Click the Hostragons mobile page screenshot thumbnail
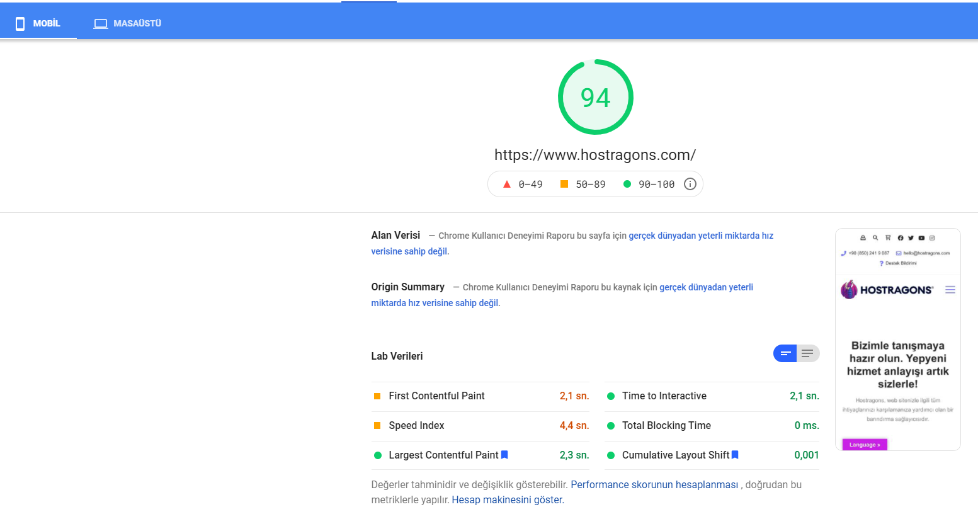Image resolution: width=978 pixels, height=519 pixels. tap(898, 339)
